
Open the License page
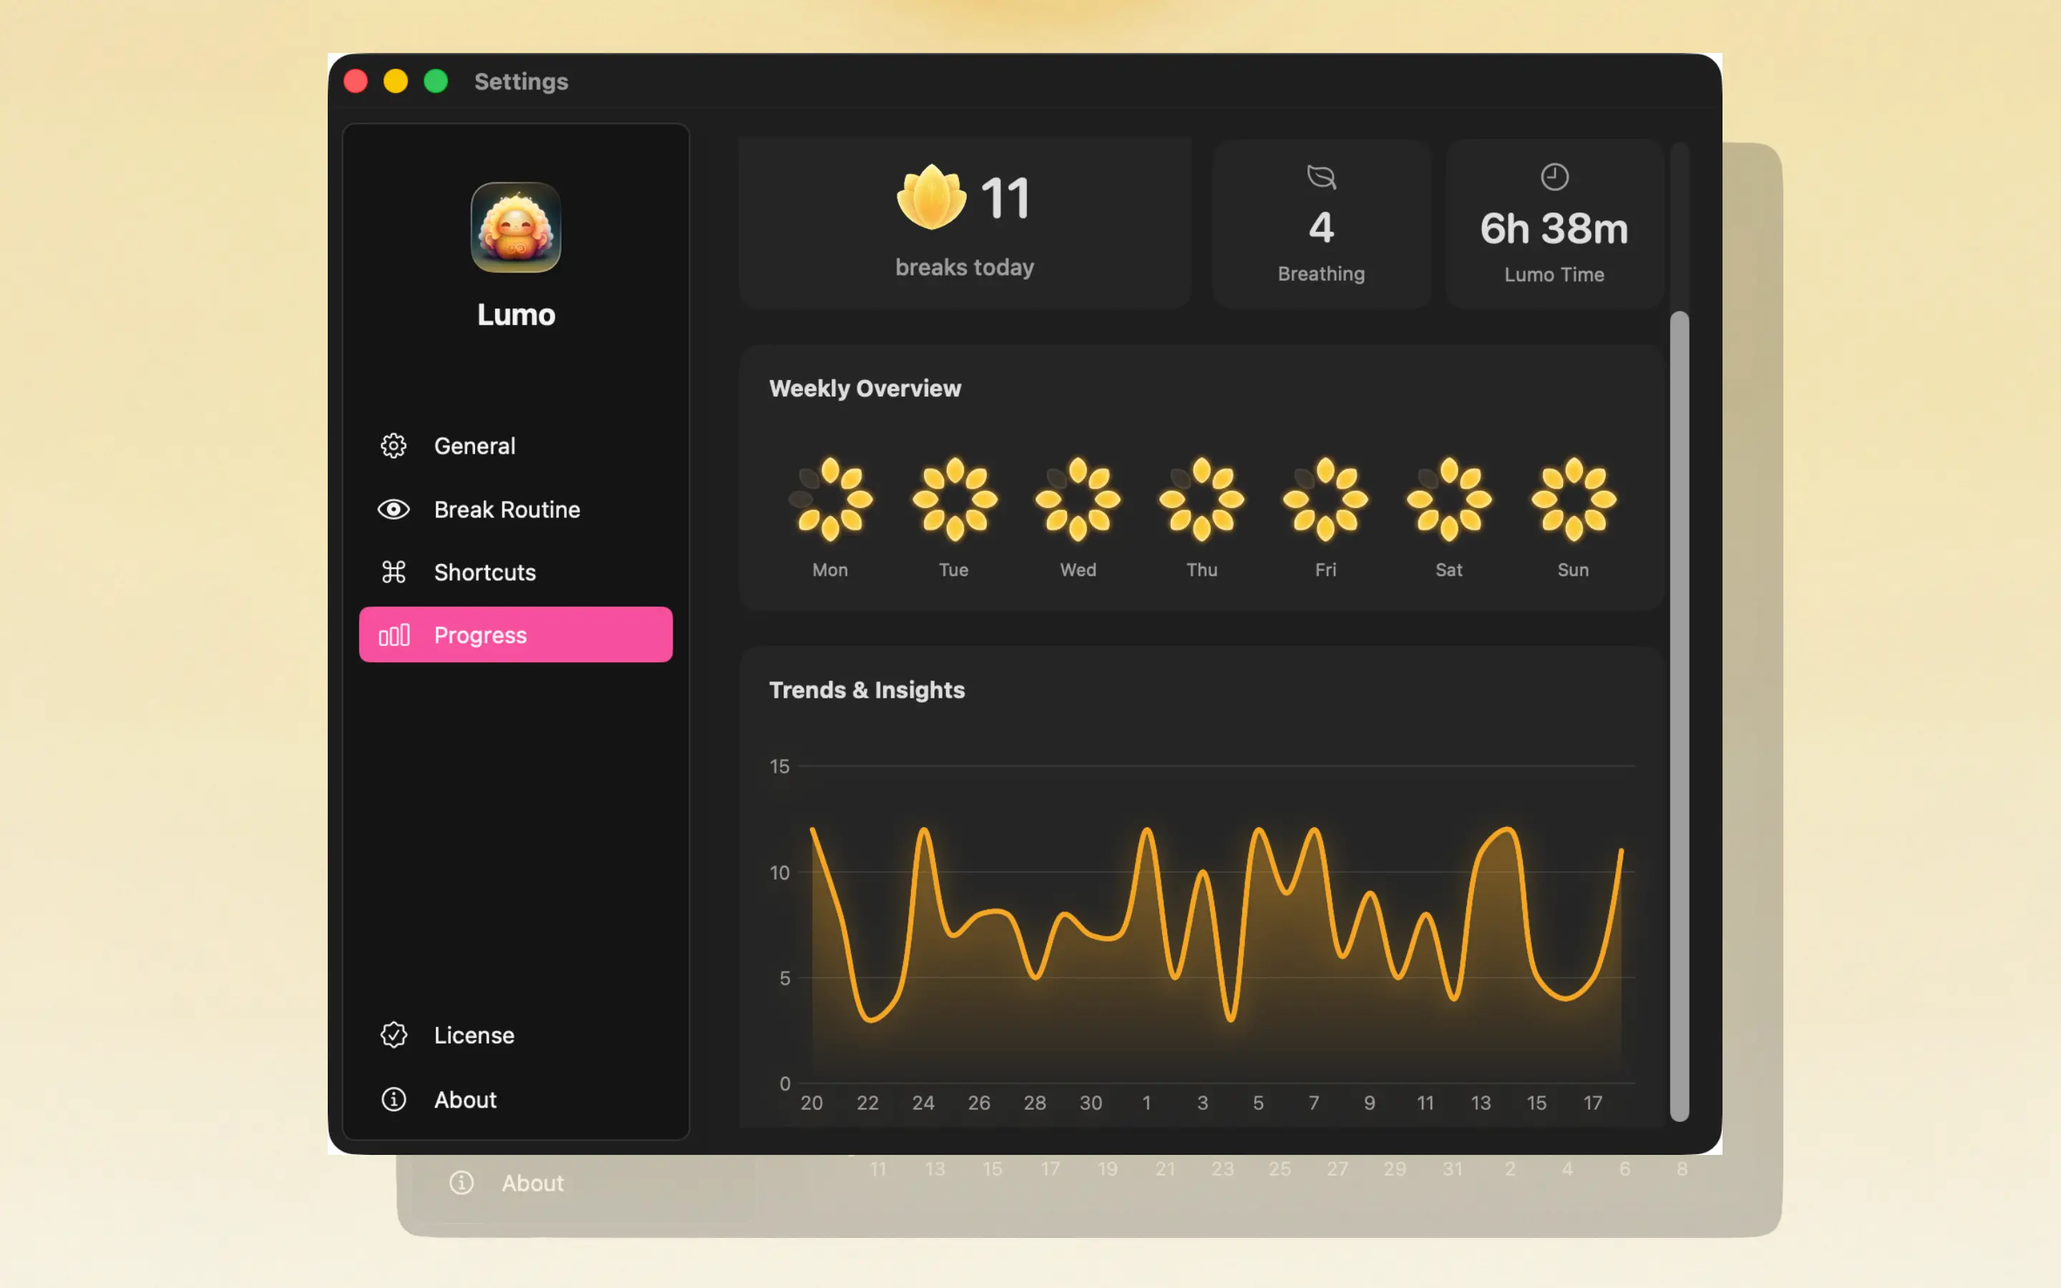click(x=474, y=1034)
